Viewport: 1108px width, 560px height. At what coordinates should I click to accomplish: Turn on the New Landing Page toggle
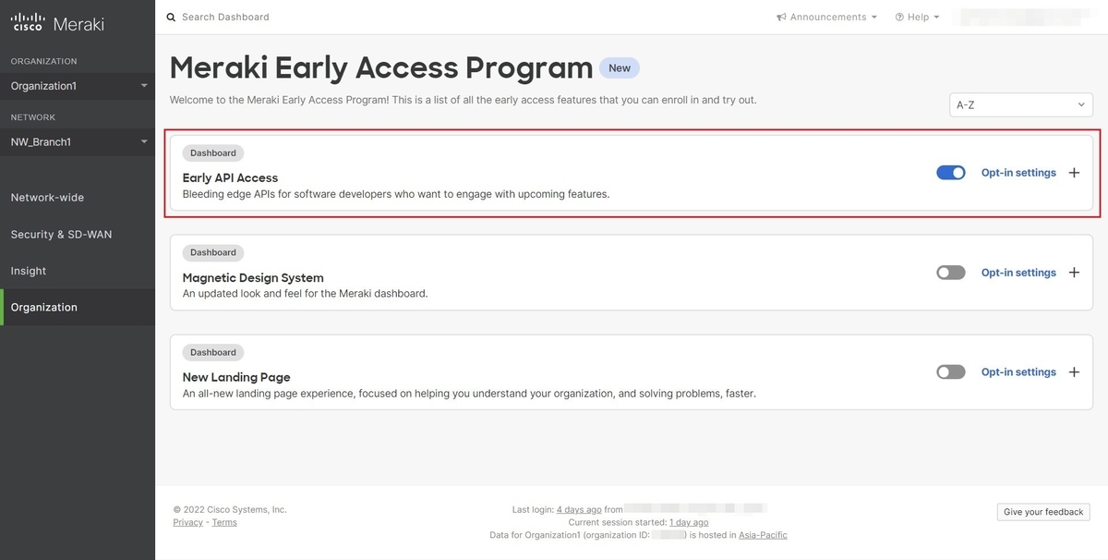(950, 371)
